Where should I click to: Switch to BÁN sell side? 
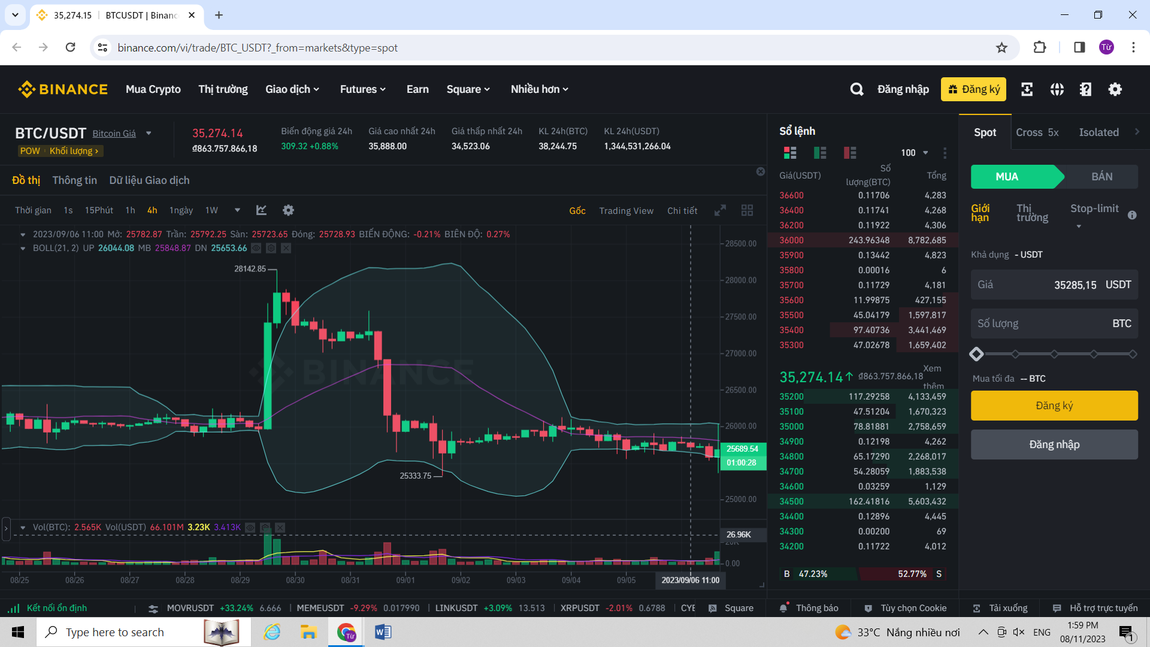point(1101,177)
